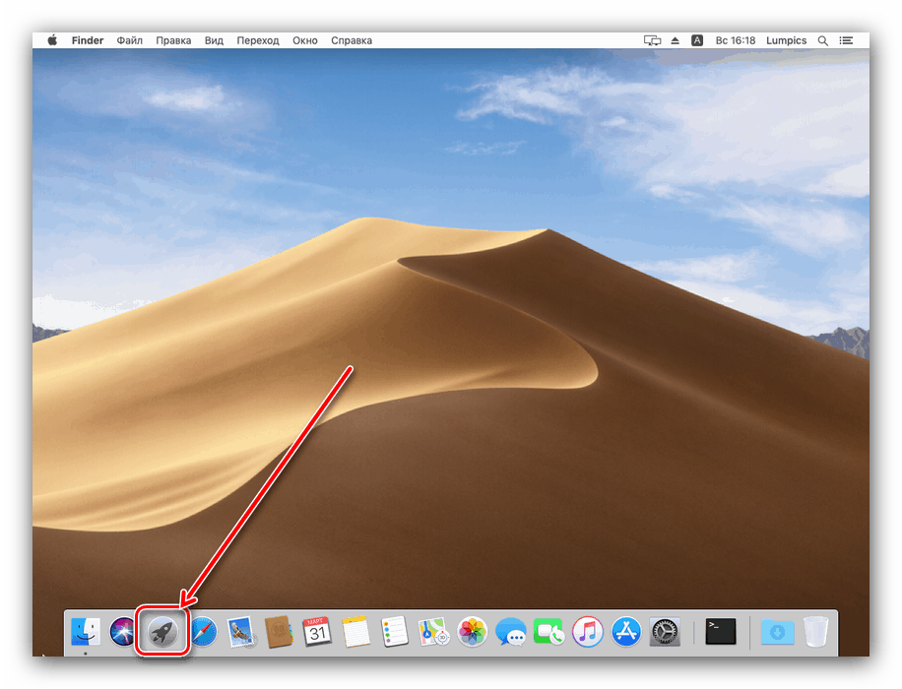Open the App Store
Screen dimensions: 902x689
(x=625, y=632)
